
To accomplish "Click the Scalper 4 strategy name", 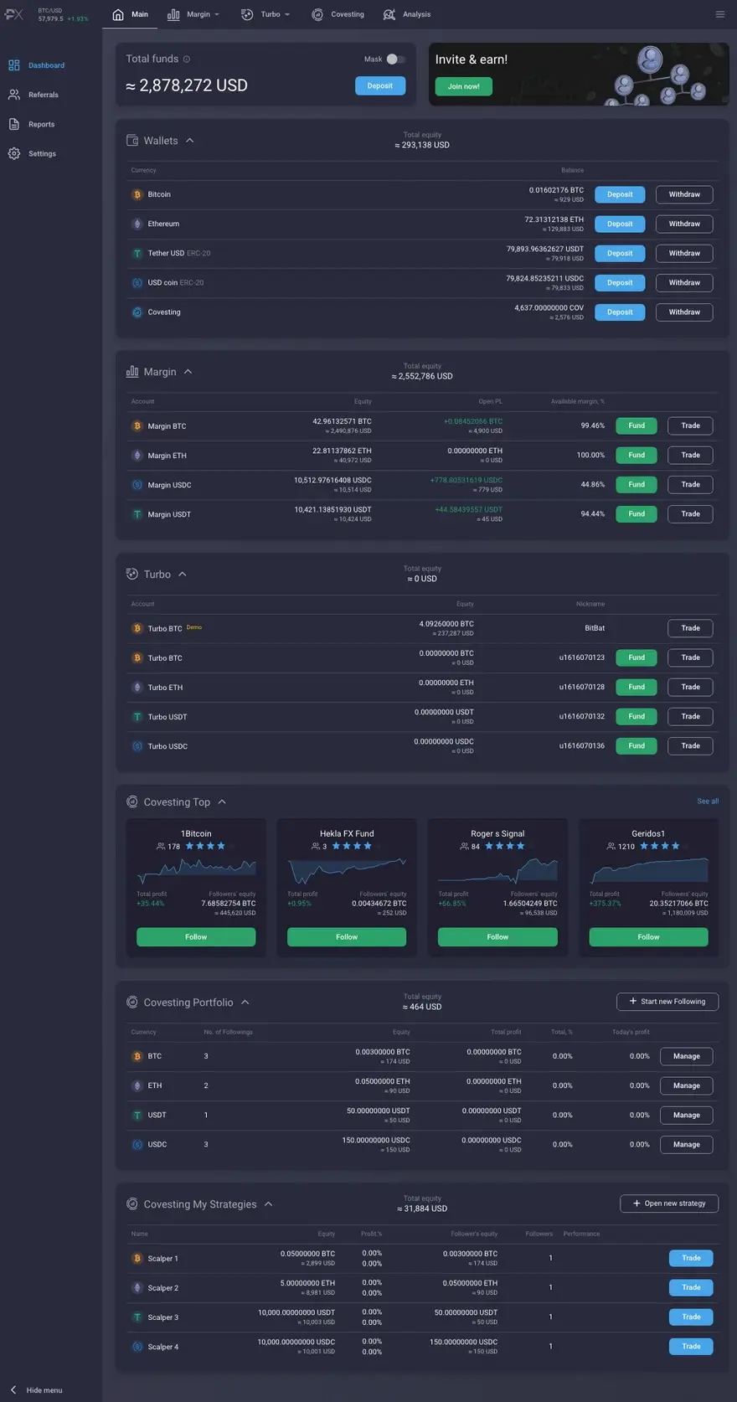I will 163,1347.
